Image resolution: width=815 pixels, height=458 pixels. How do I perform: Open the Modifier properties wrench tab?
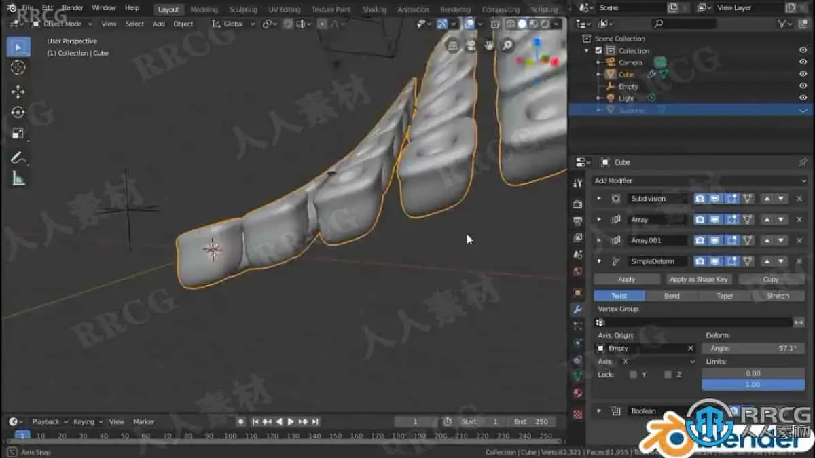coord(577,309)
